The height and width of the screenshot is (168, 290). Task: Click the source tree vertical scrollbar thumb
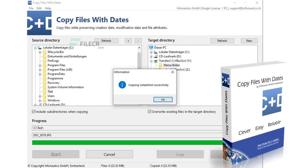pos(139,60)
